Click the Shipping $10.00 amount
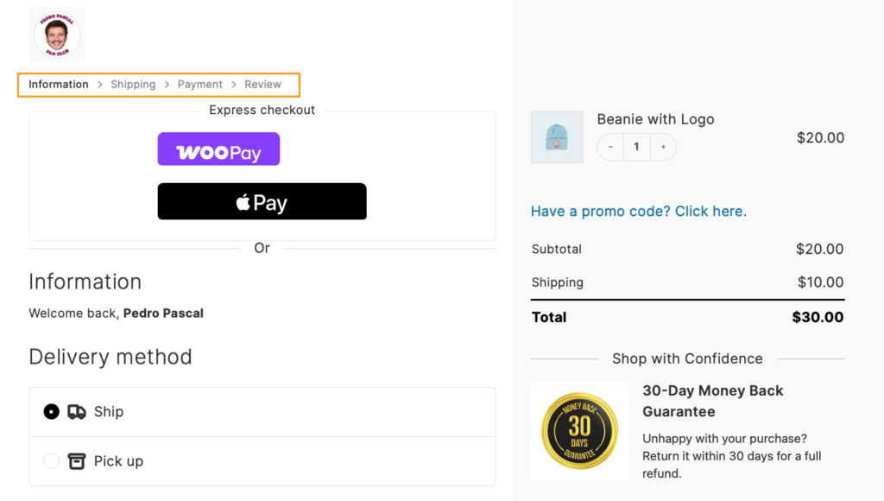Image resolution: width=884 pixels, height=501 pixels. pos(820,282)
